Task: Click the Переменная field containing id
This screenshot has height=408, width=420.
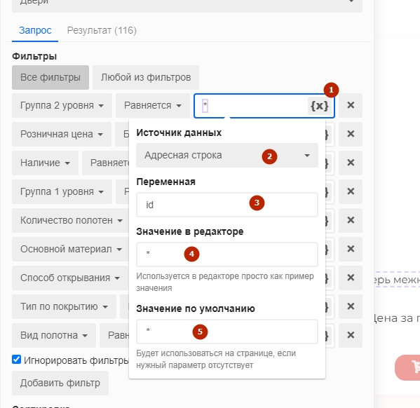Action: click(x=227, y=205)
